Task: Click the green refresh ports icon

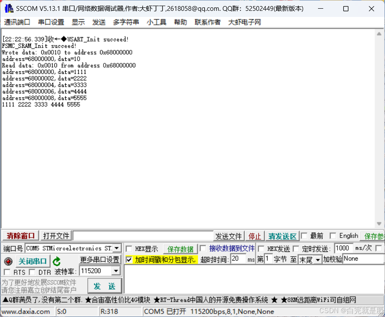Action: click(57, 261)
